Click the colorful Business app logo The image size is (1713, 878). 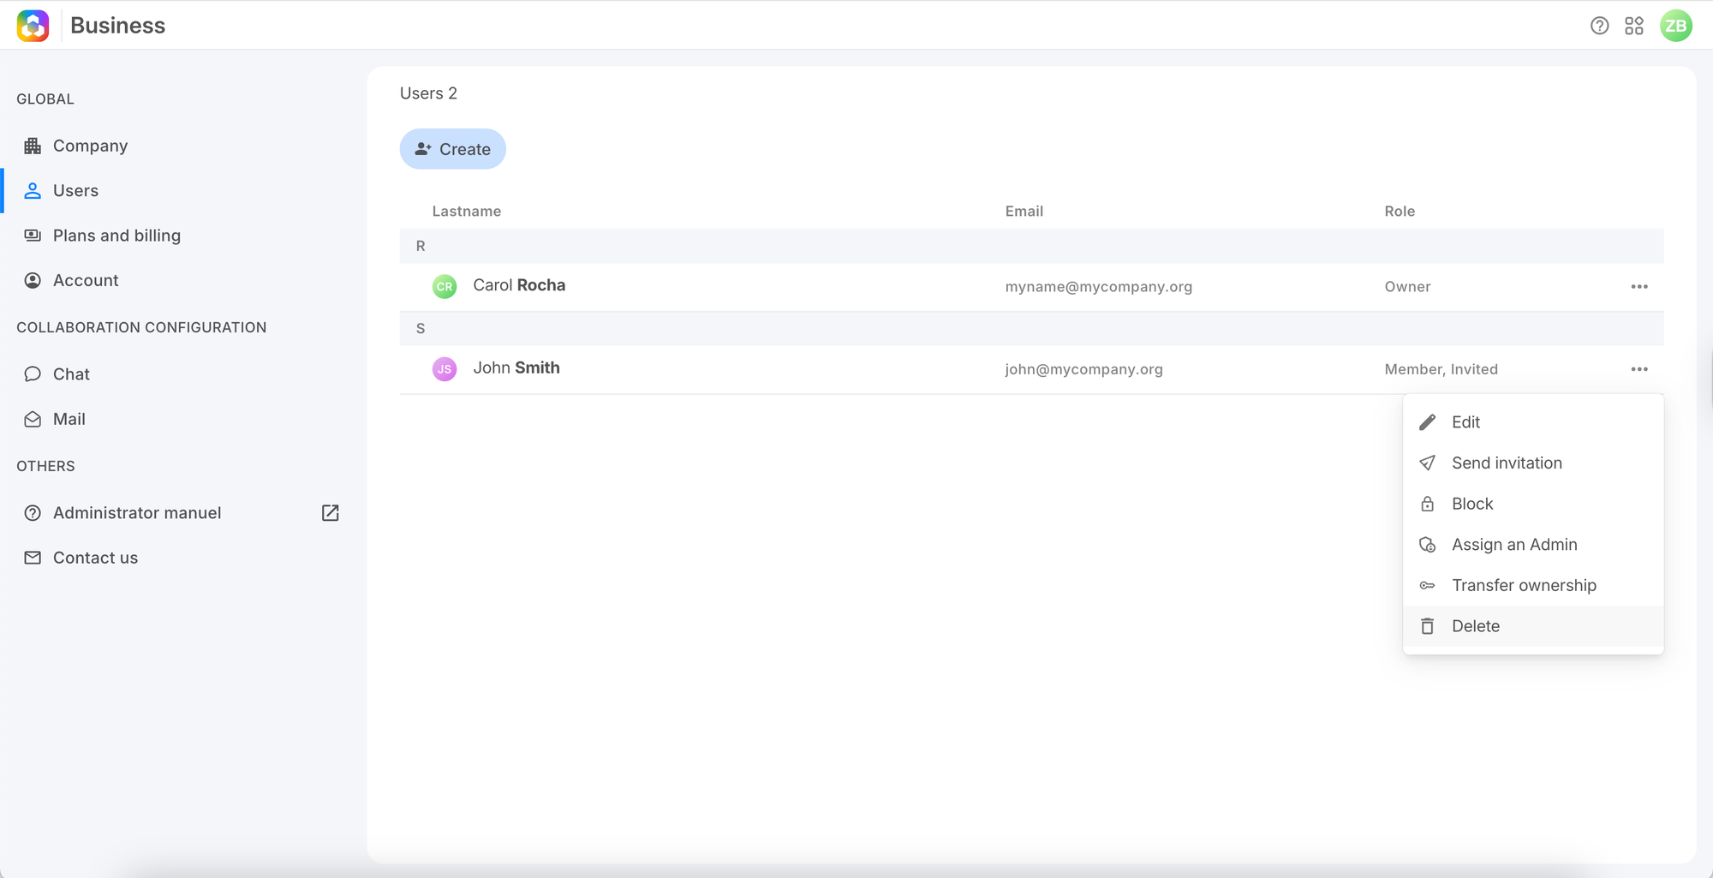click(33, 26)
